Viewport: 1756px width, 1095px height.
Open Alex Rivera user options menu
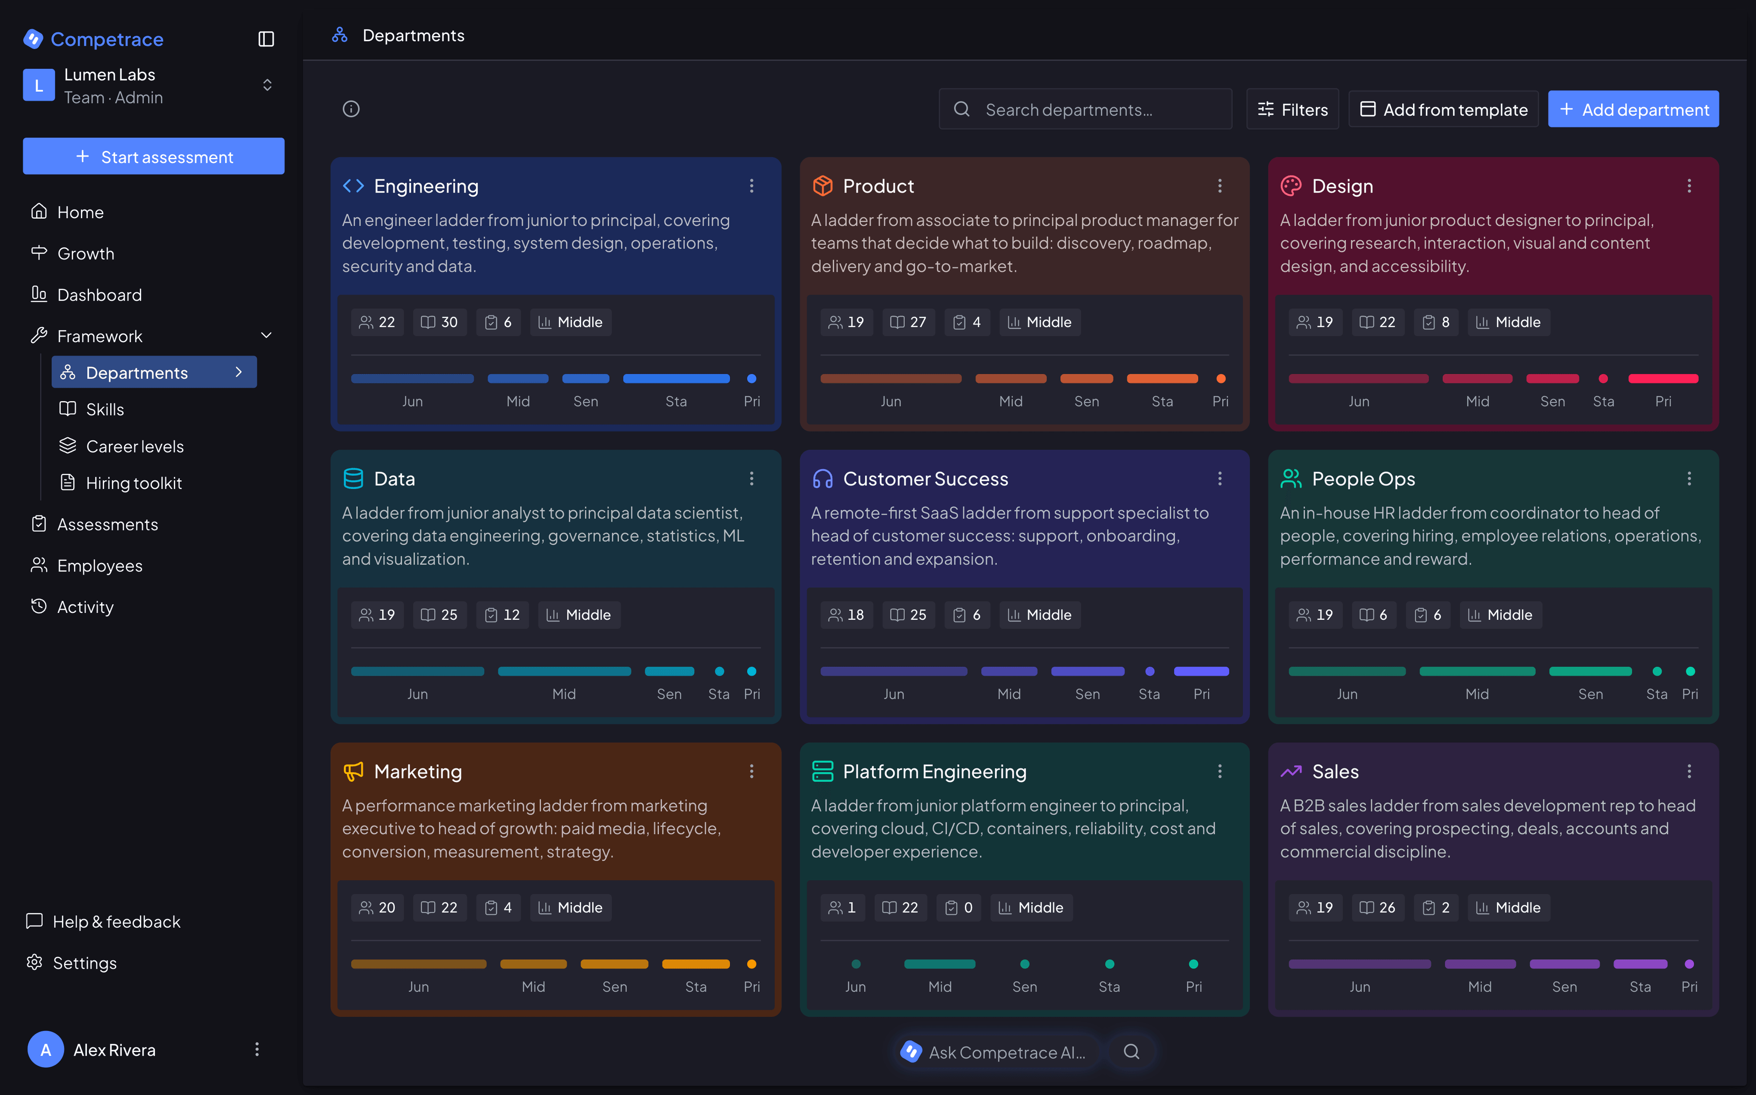tap(257, 1049)
